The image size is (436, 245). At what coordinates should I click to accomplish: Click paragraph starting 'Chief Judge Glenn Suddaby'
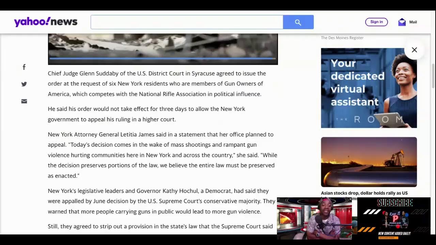[x=157, y=84]
